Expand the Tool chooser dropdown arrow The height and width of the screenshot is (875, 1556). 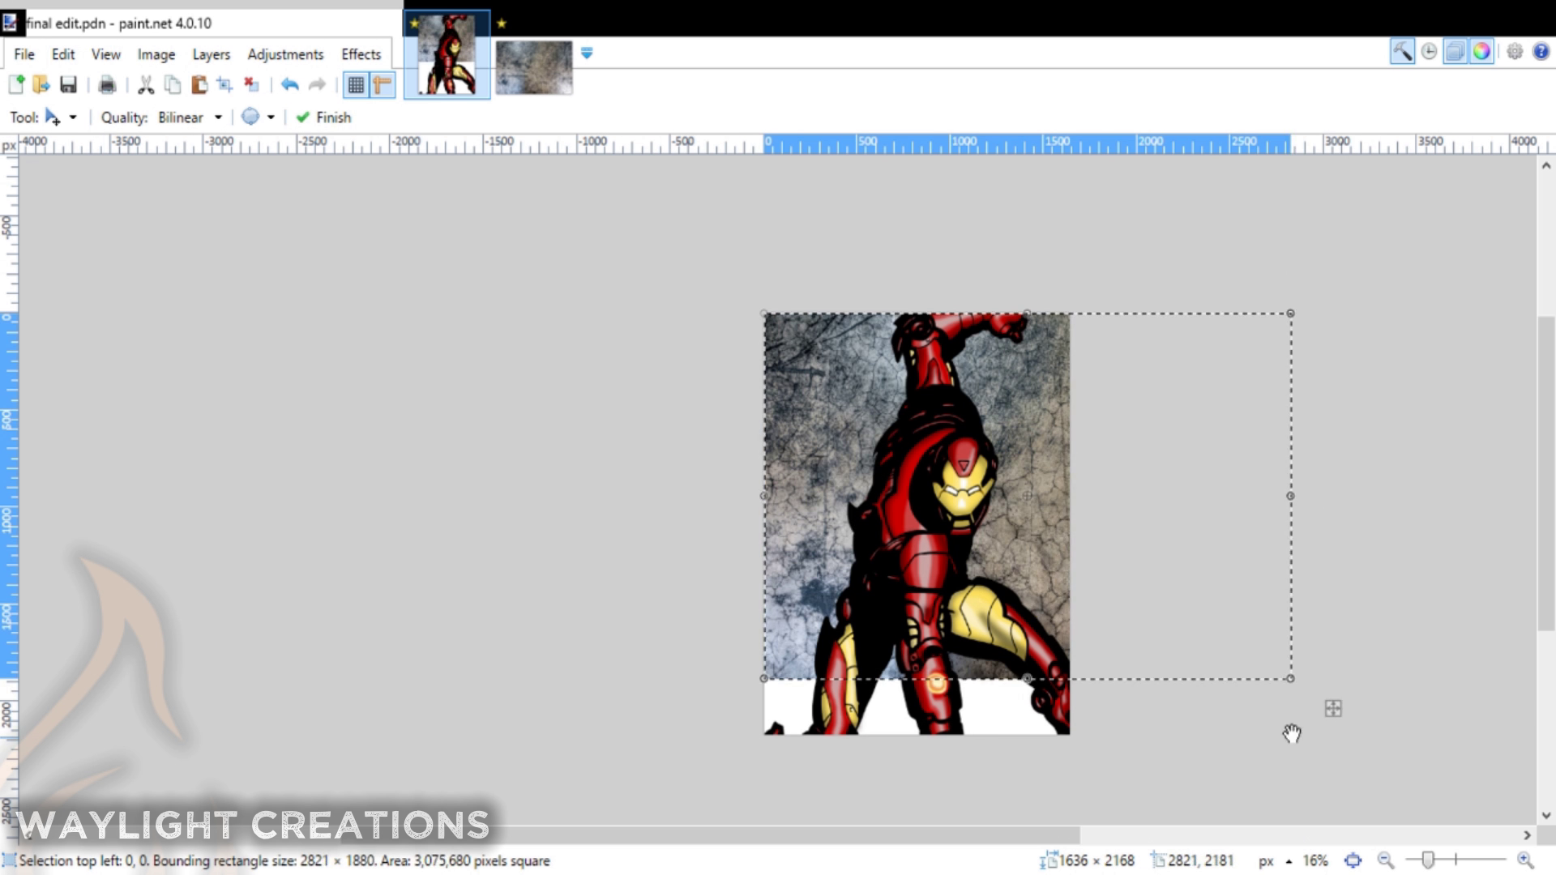click(73, 117)
